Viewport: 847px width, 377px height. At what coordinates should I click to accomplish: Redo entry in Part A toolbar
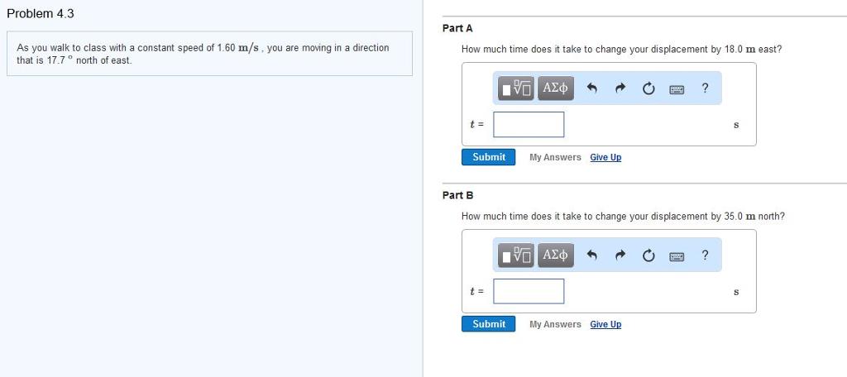pos(620,88)
